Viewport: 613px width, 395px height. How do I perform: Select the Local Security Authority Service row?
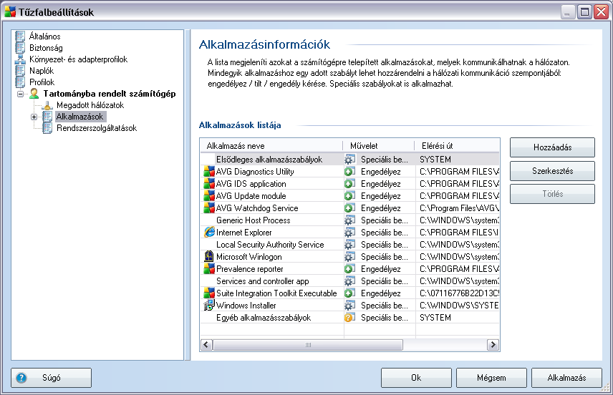[350, 245]
